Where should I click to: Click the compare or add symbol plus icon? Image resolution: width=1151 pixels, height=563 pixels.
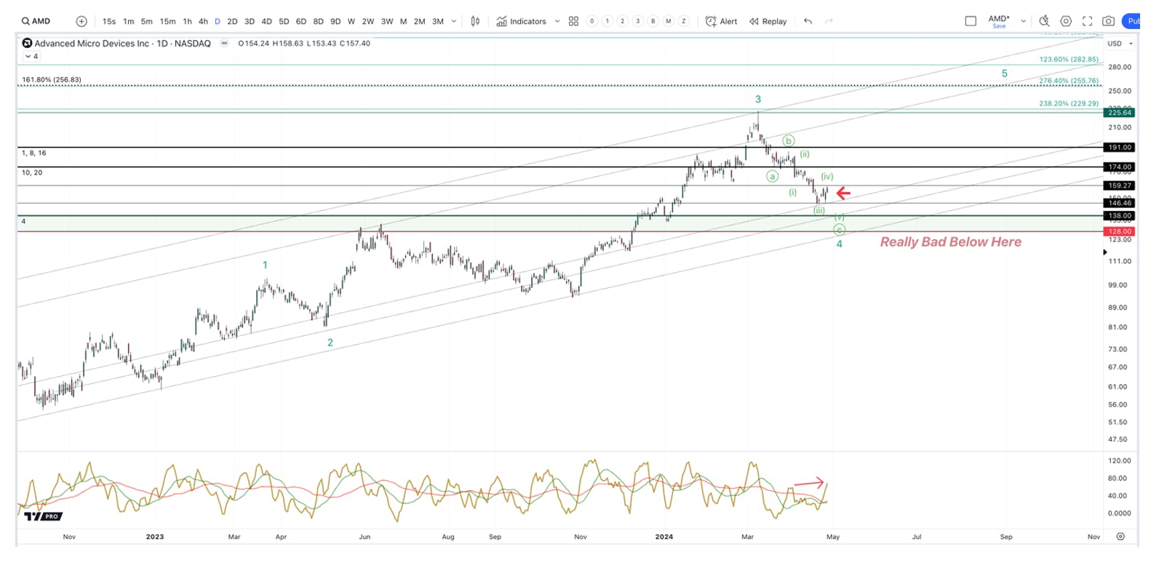pos(81,21)
